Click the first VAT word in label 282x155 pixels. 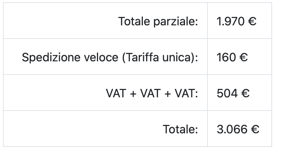click(x=116, y=94)
